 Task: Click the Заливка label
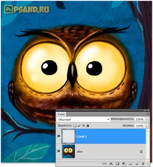128,126
